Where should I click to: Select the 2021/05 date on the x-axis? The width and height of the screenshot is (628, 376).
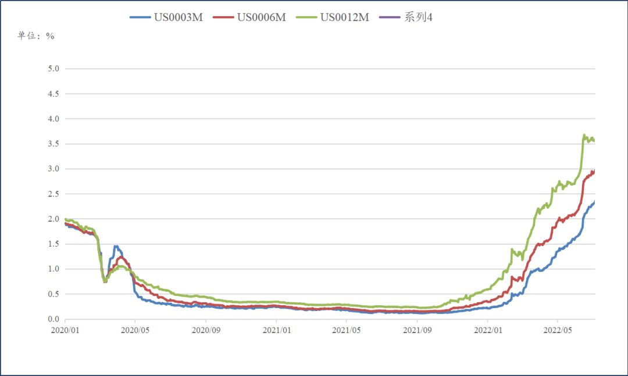(x=347, y=330)
